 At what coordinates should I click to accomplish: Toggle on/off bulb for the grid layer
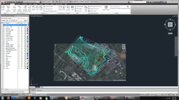pos(19,42)
